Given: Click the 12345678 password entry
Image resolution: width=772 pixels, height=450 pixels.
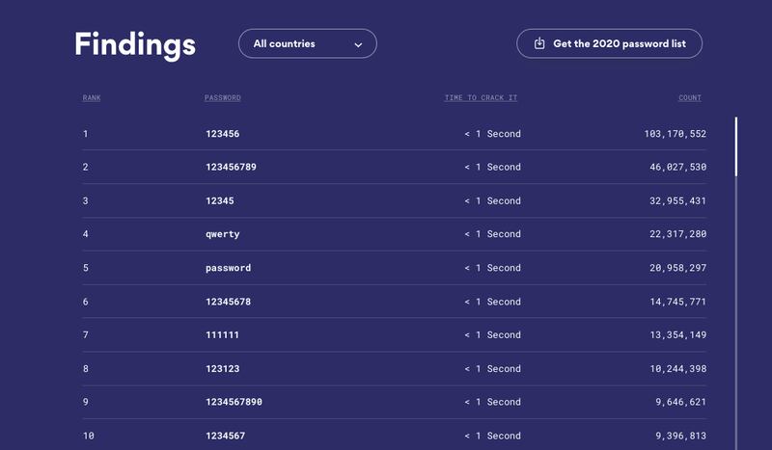Looking at the screenshot, I should [x=228, y=302].
